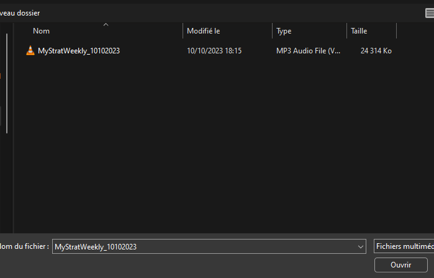
Task: Click the empty area of the file list
Action: pyautogui.click(x=217, y=149)
